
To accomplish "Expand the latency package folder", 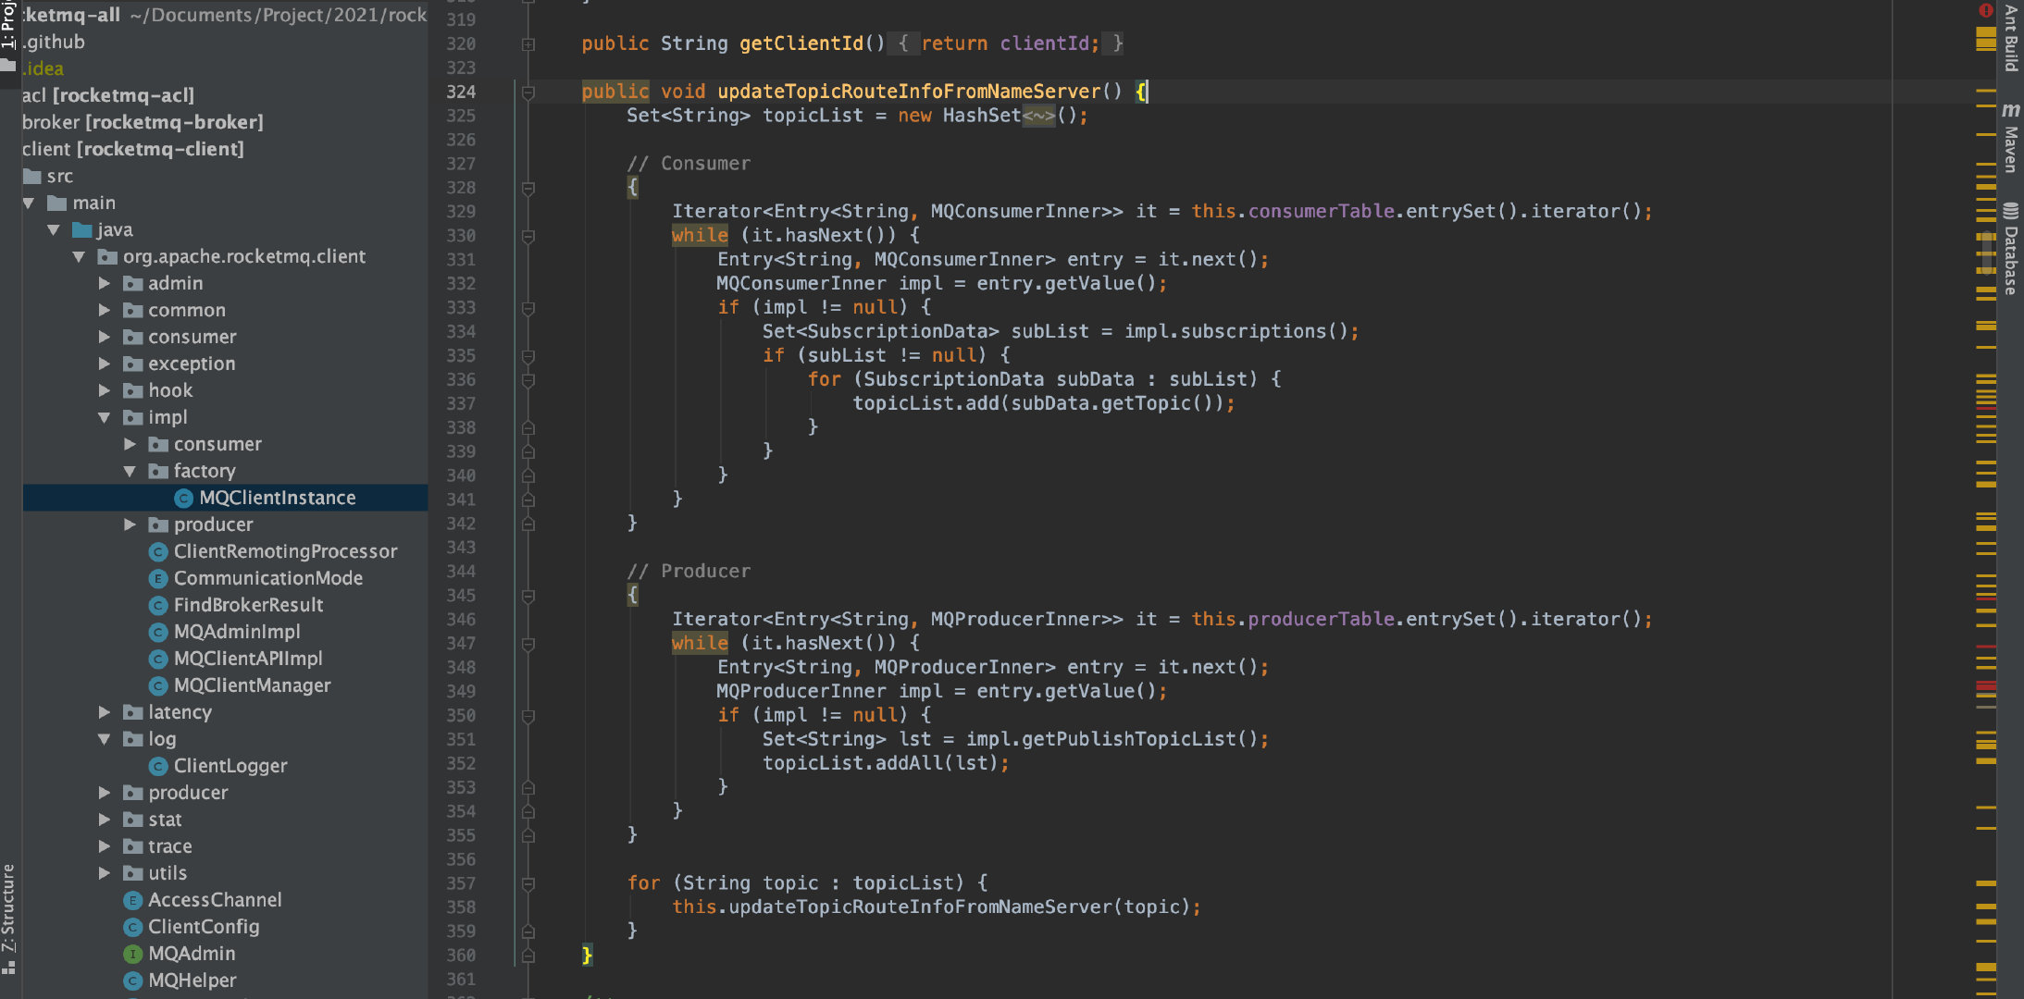I will tap(105, 712).
